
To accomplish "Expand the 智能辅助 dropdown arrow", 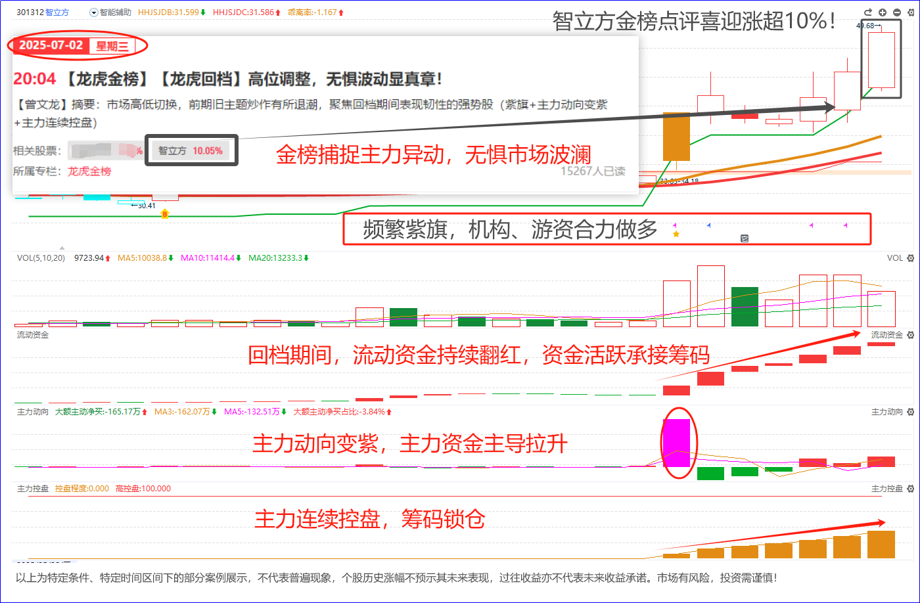I will 93,12.
